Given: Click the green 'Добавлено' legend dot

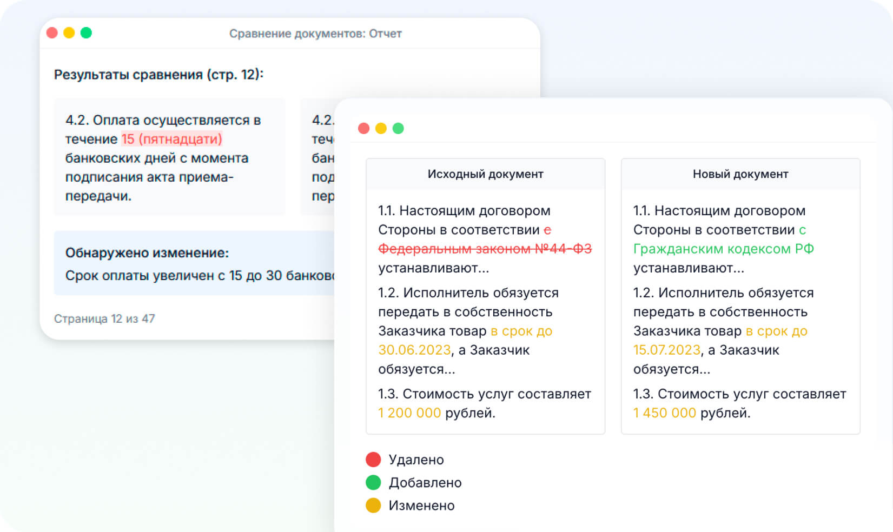Looking at the screenshot, I should pyautogui.click(x=373, y=482).
